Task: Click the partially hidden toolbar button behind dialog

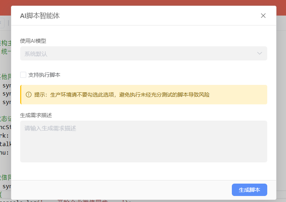Action: [x=2, y=23]
